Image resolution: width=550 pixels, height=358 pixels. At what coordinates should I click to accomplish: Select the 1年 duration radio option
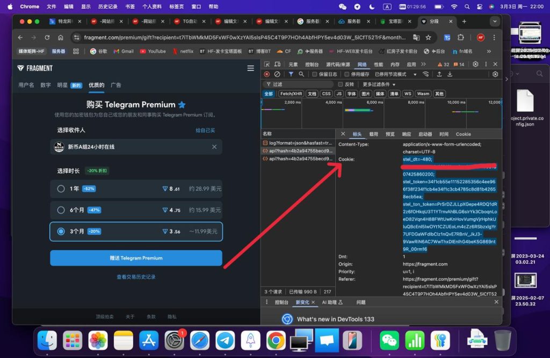click(x=61, y=189)
